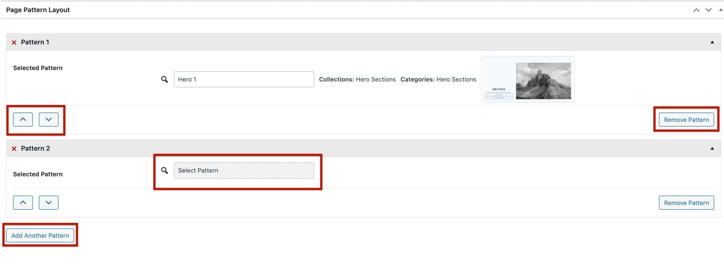This screenshot has width=724, height=269.
Task: Click the Pattern 2 header title
Action: coord(35,148)
